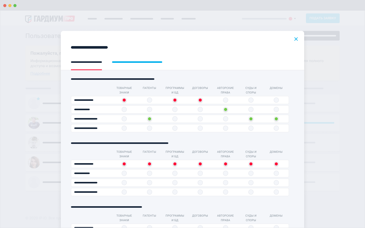Toggle green СУДЫ И СПОРЫ radio in first table's third row
The width and height of the screenshot is (365, 228).
pos(251,119)
